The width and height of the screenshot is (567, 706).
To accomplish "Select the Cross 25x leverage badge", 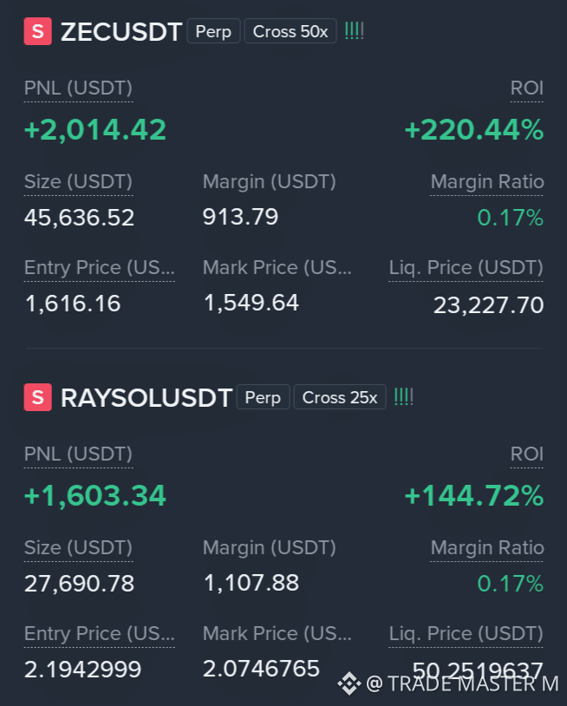I will (340, 397).
